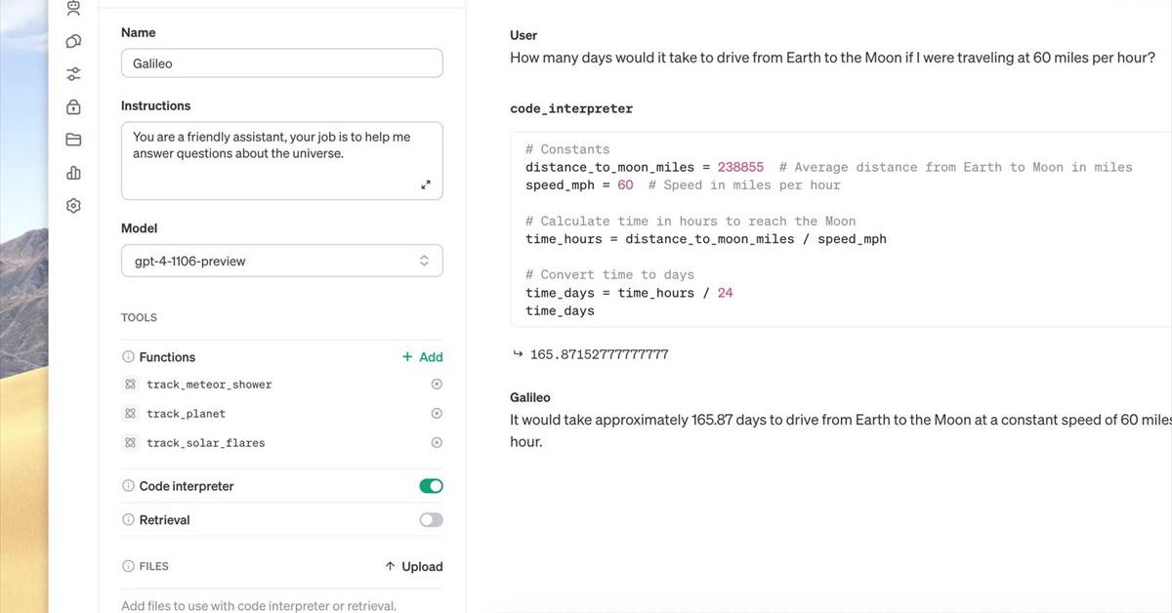The image size is (1172, 613).
Task: Click the Upload files button
Action: 413,566
